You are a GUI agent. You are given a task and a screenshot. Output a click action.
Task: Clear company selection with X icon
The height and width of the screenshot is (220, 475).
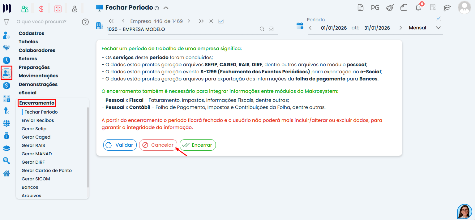click(211, 21)
